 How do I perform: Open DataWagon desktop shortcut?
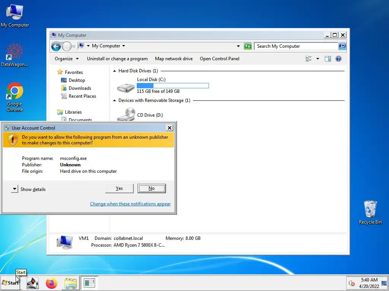[x=15, y=55]
